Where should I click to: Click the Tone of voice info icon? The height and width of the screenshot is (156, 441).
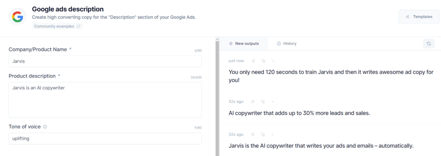(x=45, y=127)
